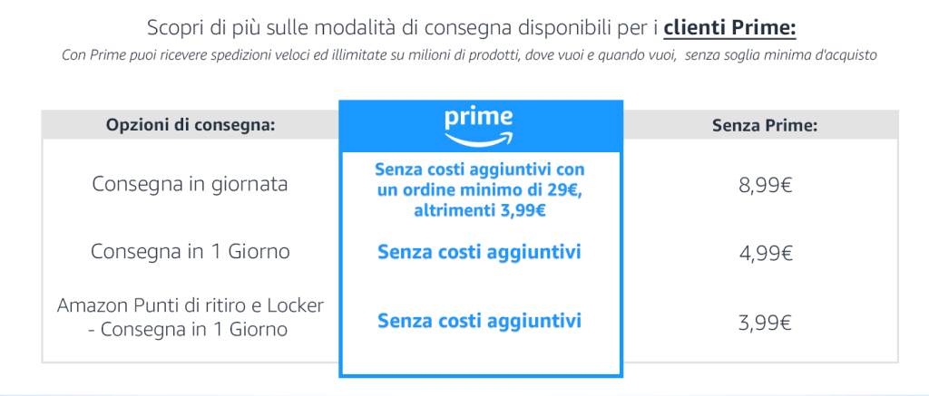
Task: Click the Prime logo wordmark
Action: tap(479, 118)
